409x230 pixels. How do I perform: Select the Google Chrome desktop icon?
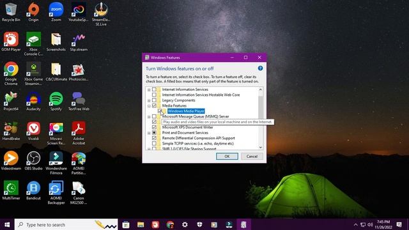coord(11,73)
